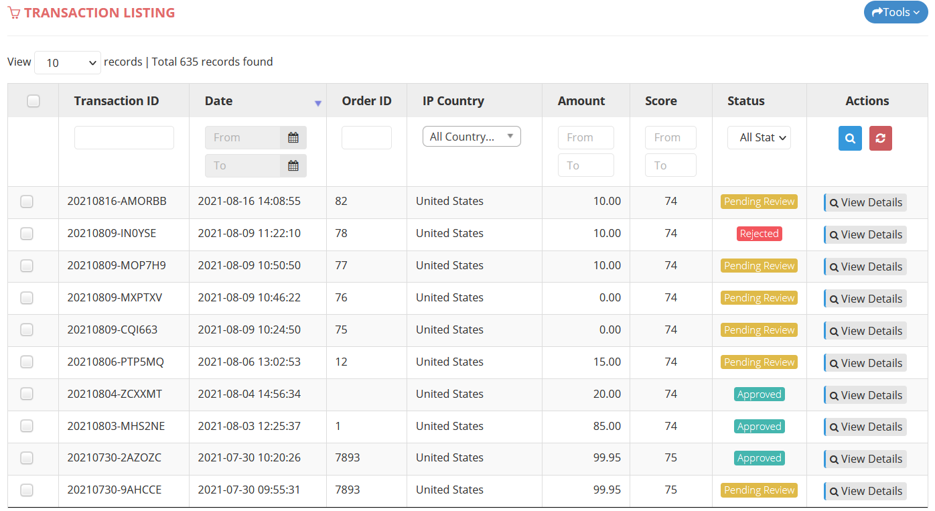Click the Order ID column header

[366, 101]
